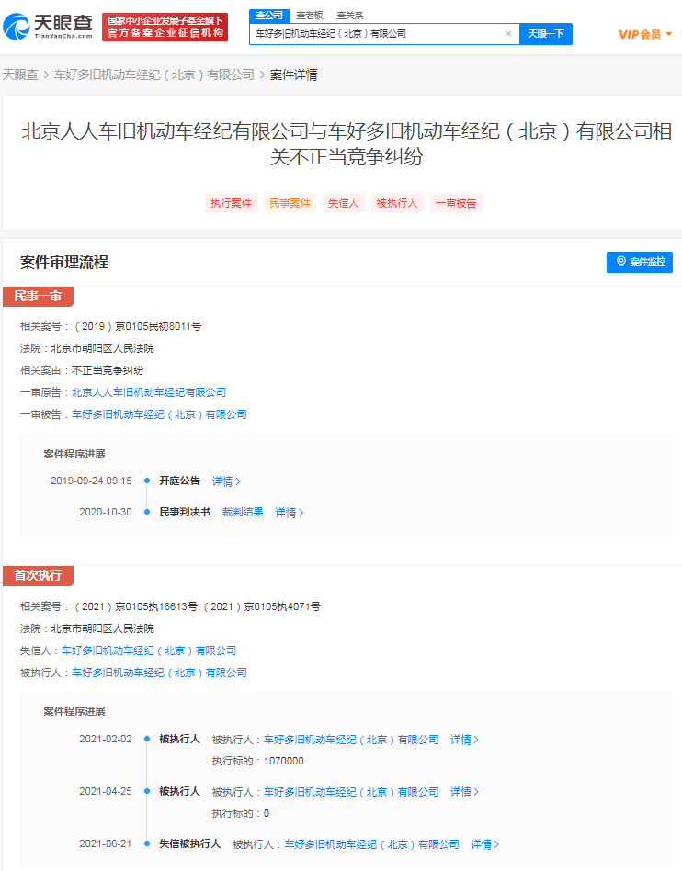
Task: Select the 民事一审 stage label
Action: (x=38, y=297)
